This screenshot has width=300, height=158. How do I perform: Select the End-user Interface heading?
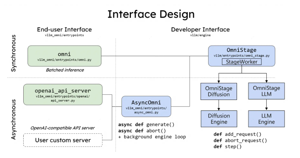[64, 30]
